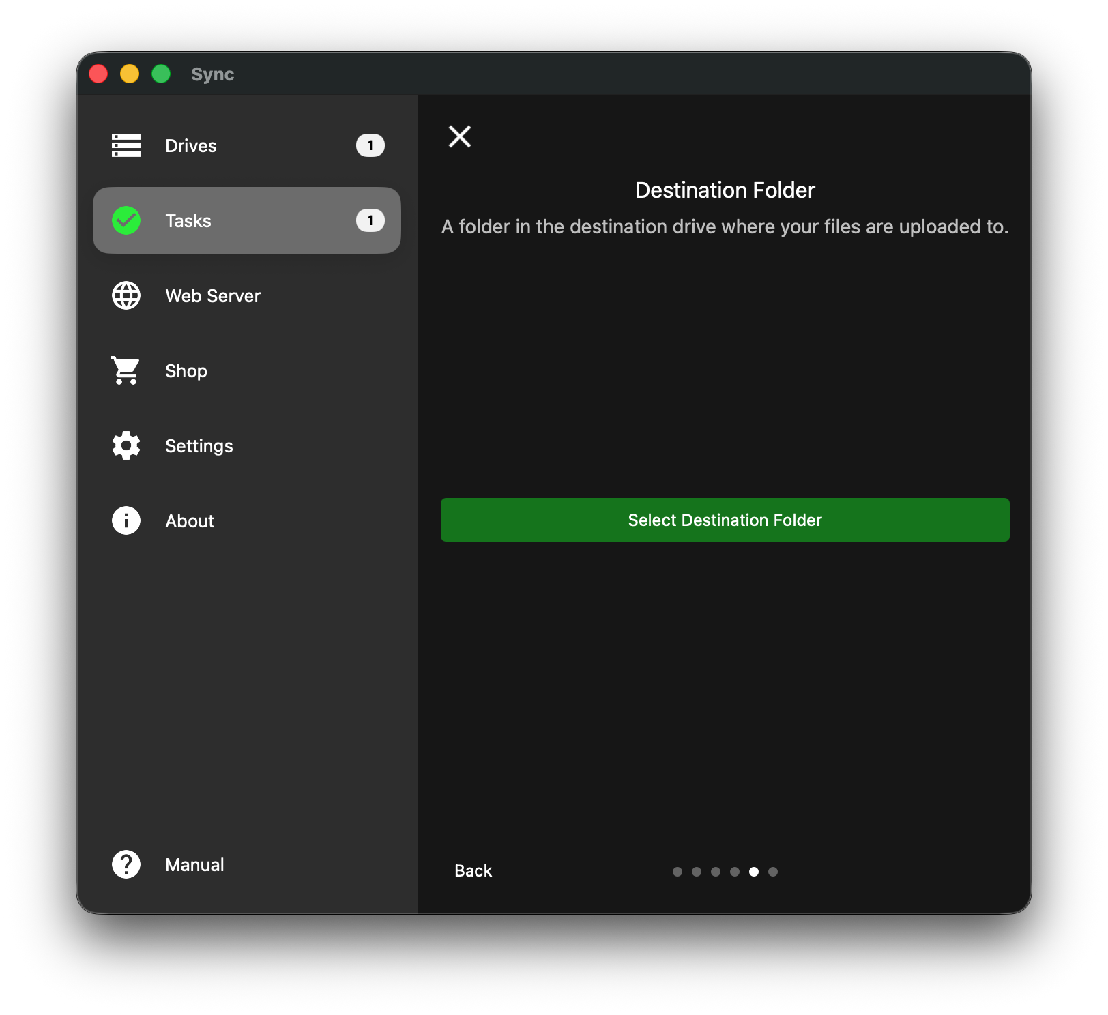Click the Web Server globe icon
Image resolution: width=1108 pixels, height=1015 pixels.
pos(126,295)
